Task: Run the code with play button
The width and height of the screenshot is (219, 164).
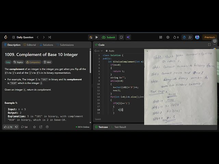Action: pyautogui.click(x=96, y=37)
